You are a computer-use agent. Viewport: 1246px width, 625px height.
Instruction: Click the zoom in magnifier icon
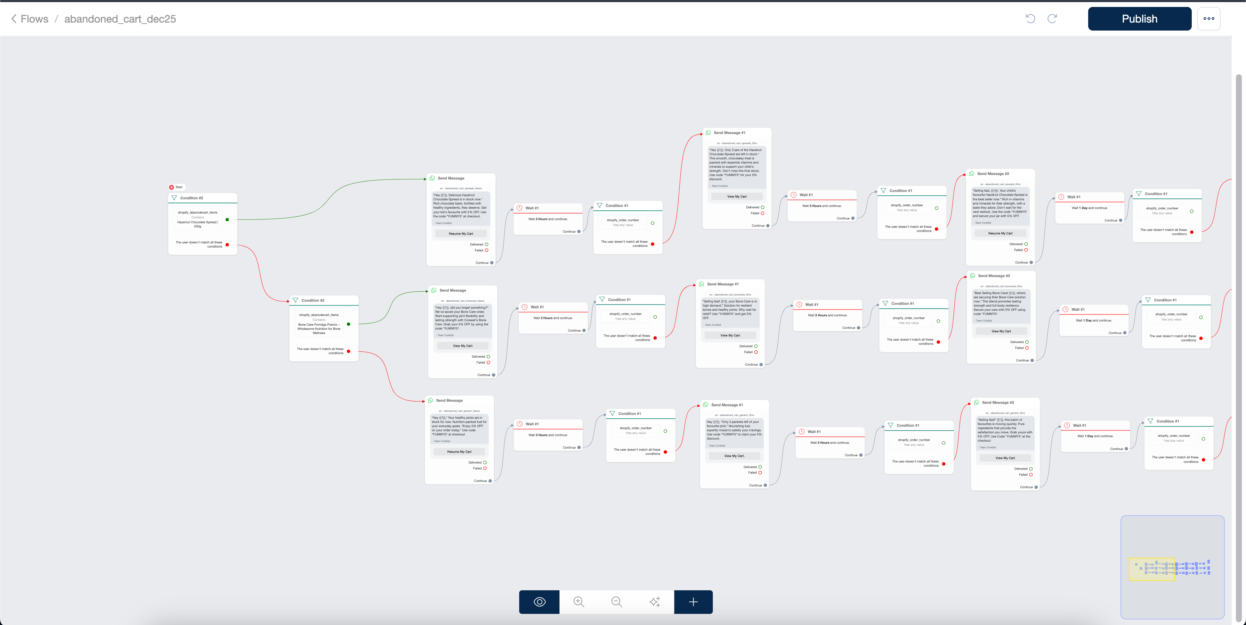(x=578, y=602)
